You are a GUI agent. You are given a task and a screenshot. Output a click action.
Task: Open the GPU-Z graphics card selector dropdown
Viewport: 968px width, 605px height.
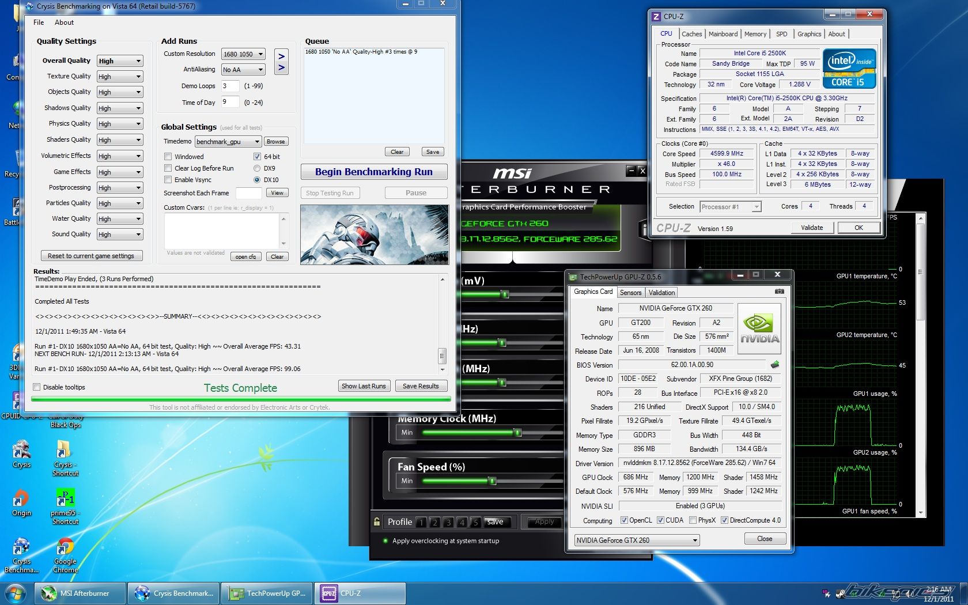(x=637, y=540)
